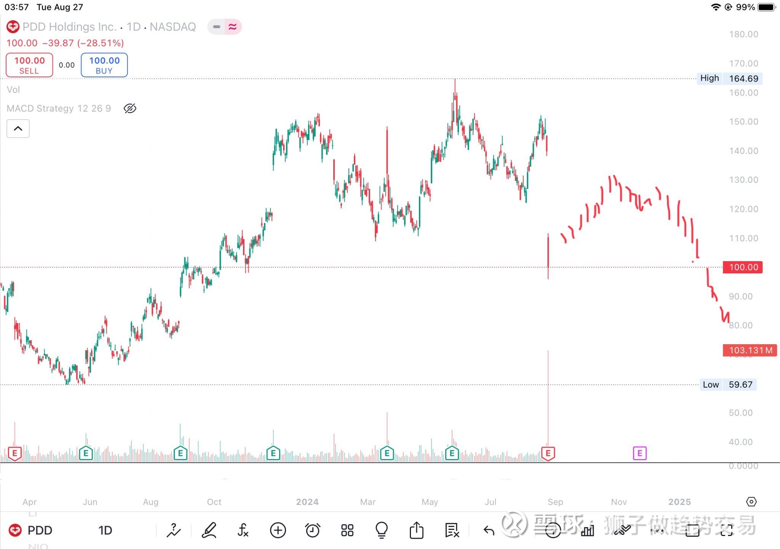780x549 pixels.
Task: Tap the plus add-symbol icon
Action: pos(278,530)
